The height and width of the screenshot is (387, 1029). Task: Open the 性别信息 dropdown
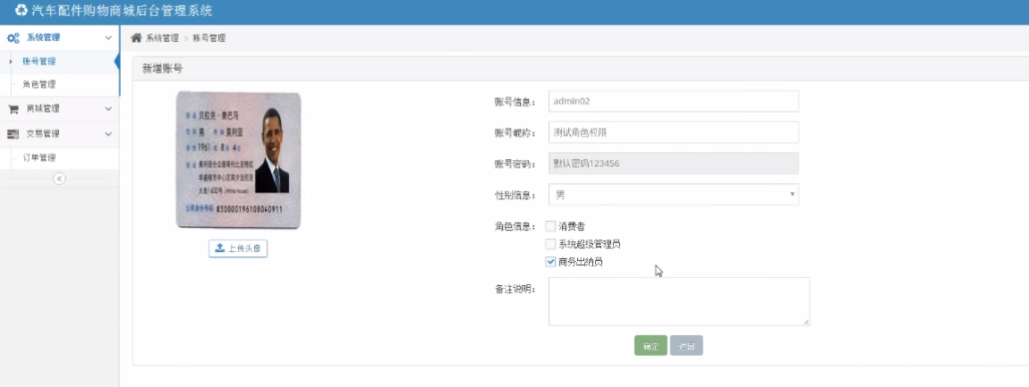point(673,194)
